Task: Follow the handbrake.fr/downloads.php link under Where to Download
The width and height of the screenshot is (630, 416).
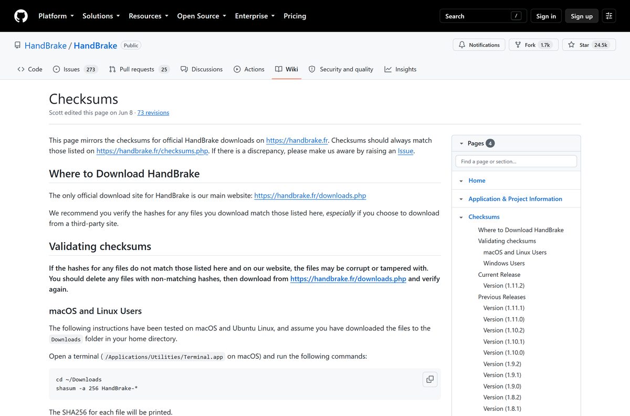Action: click(310, 195)
